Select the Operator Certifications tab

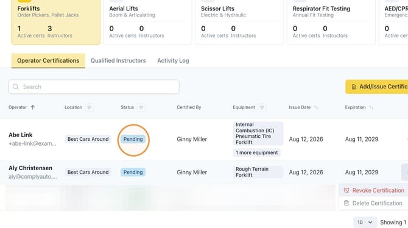[48, 61]
